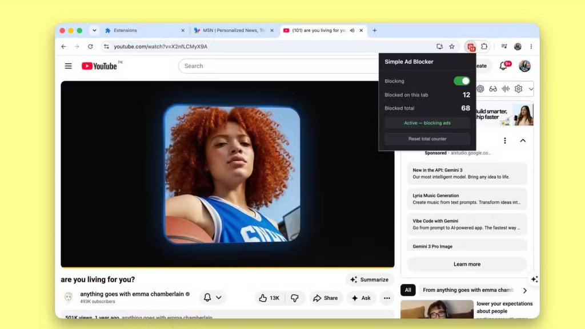Open the aistudio.google.co sponsored link
The width and height of the screenshot is (585, 329).
pos(471,153)
